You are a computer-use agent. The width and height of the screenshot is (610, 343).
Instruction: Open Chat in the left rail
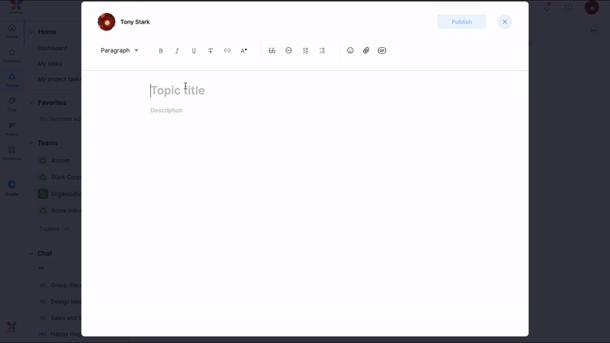click(11, 104)
